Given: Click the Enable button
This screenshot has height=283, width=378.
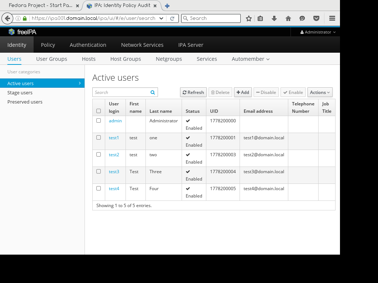Looking at the screenshot, I should [x=293, y=92].
